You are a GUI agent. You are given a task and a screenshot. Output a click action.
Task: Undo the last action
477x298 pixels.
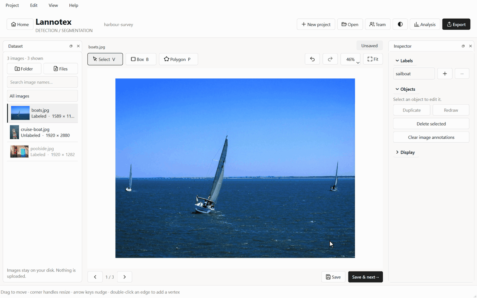312,59
